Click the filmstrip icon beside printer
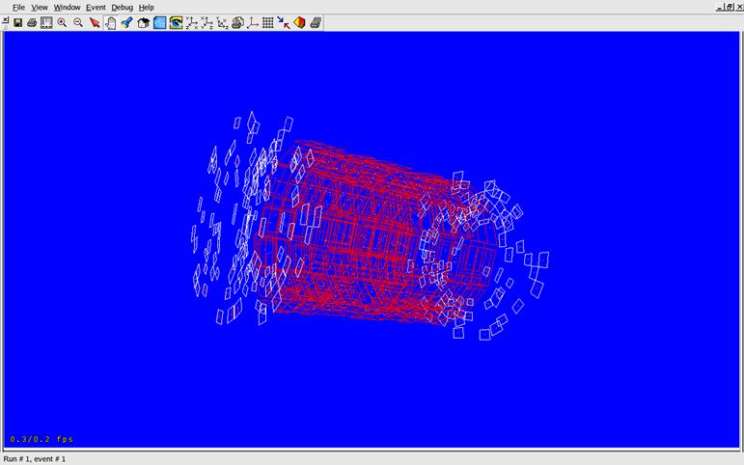This screenshot has height=465, width=744. point(46,22)
